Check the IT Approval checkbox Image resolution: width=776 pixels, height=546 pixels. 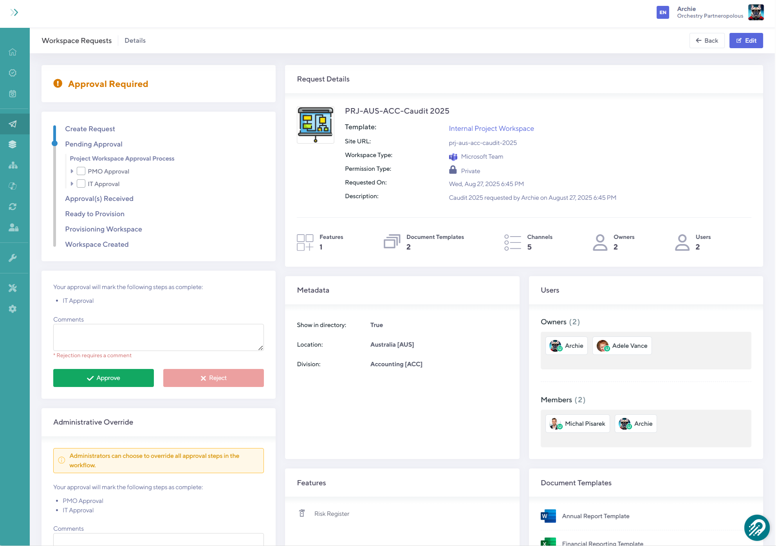click(81, 184)
